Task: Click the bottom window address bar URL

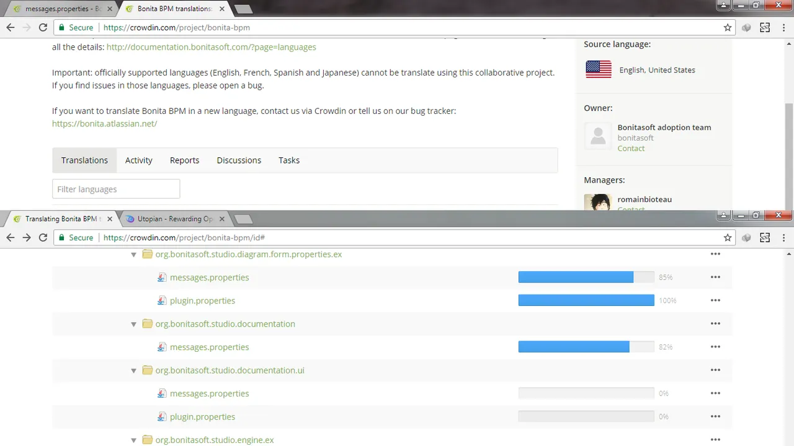Action: click(x=184, y=237)
